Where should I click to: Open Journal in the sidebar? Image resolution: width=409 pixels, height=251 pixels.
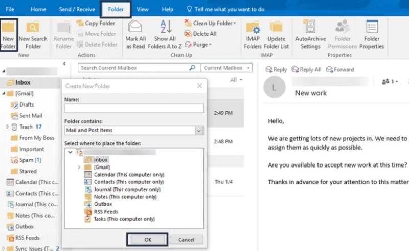pyautogui.click(x=33, y=204)
